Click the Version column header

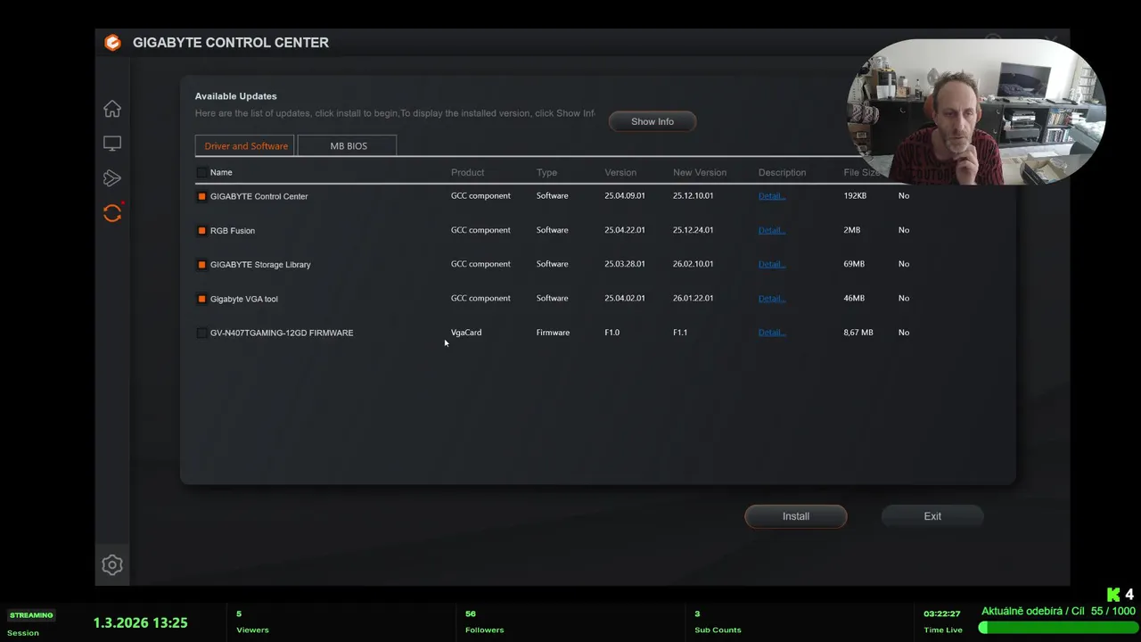click(x=620, y=172)
